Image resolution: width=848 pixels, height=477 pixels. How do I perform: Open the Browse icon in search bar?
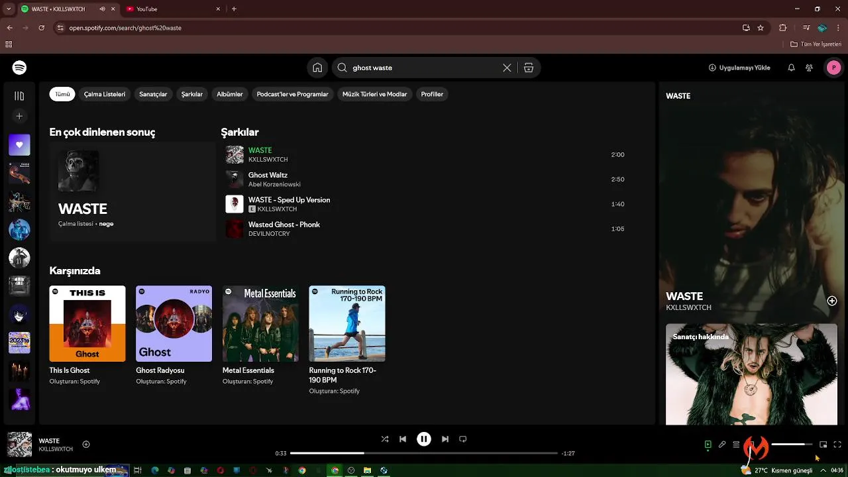[x=529, y=68]
